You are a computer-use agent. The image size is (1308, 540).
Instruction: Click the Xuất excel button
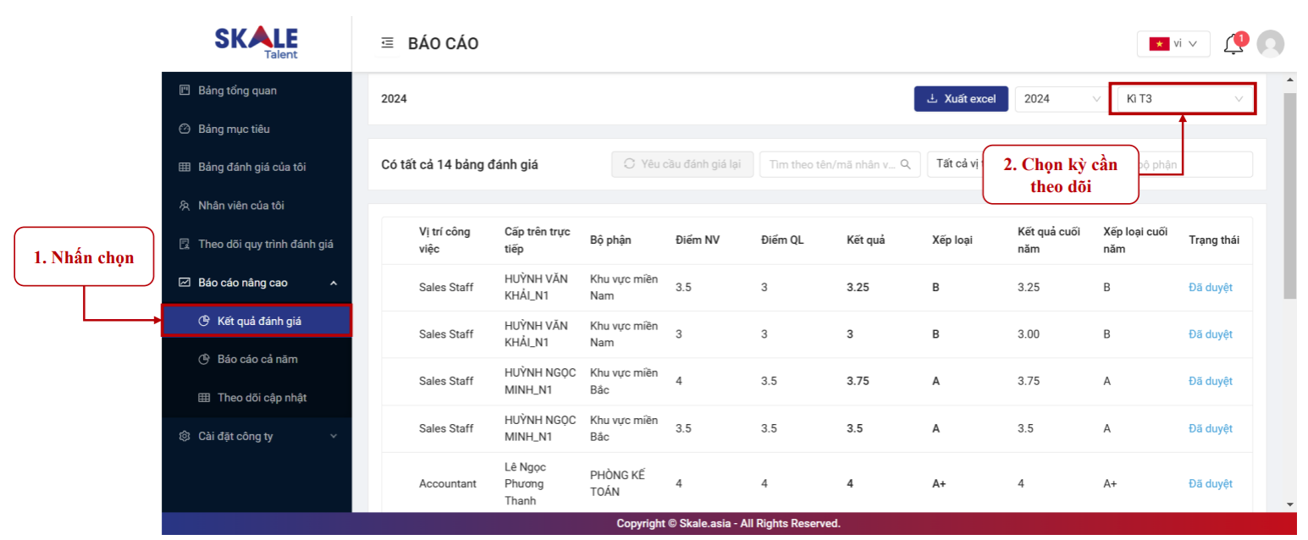[x=961, y=99]
